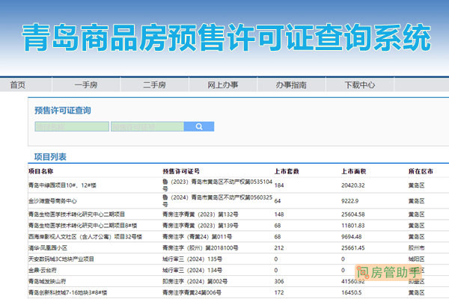Click the unit count 184
The width and height of the screenshot is (449, 299).
[x=279, y=185]
